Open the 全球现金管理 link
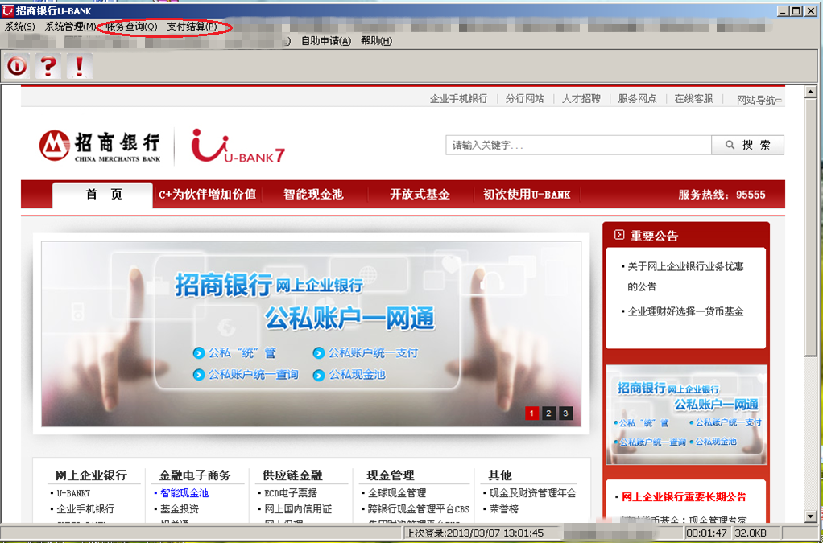This screenshot has width=823, height=543. 397,493
